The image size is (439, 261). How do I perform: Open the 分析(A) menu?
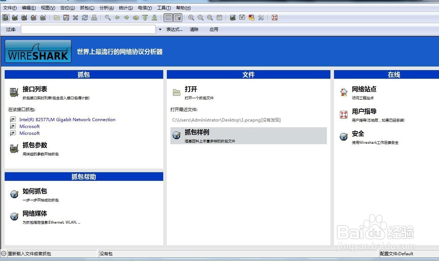click(x=106, y=8)
